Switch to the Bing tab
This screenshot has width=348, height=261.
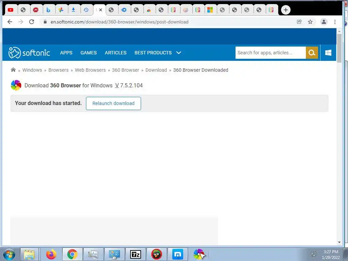[48, 10]
